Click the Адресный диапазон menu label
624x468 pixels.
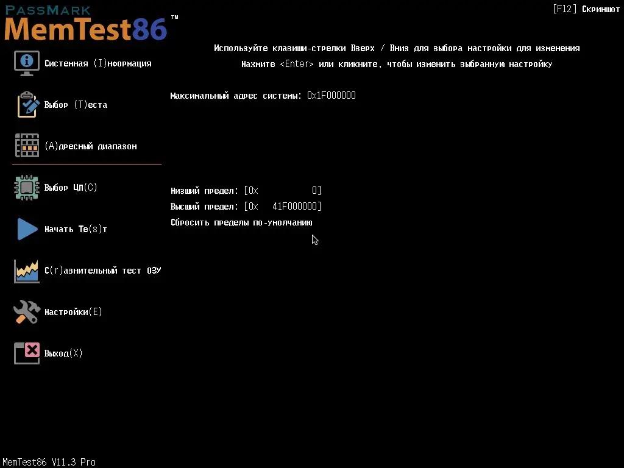click(91, 146)
